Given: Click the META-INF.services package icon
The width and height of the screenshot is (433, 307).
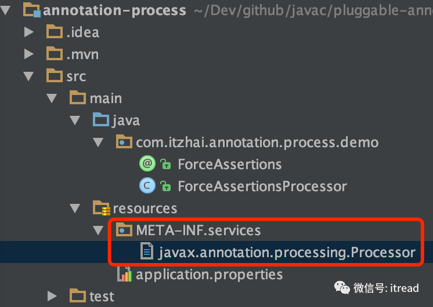Looking at the screenshot, I should coord(125,230).
